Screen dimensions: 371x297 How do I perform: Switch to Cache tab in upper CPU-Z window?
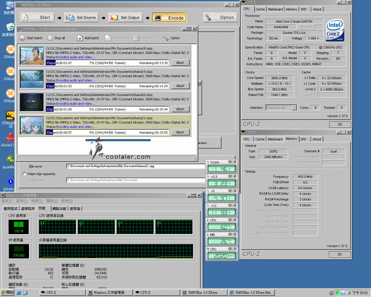click(260, 9)
